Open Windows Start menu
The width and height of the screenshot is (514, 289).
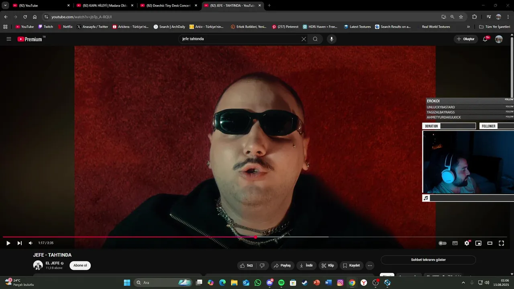[x=127, y=283]
